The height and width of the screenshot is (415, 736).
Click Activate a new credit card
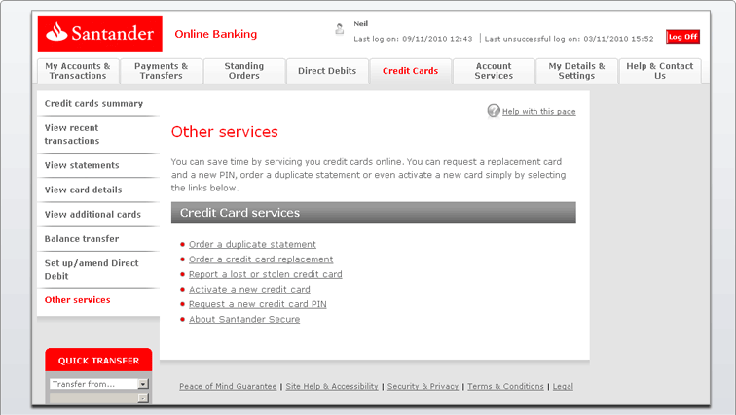249,289
